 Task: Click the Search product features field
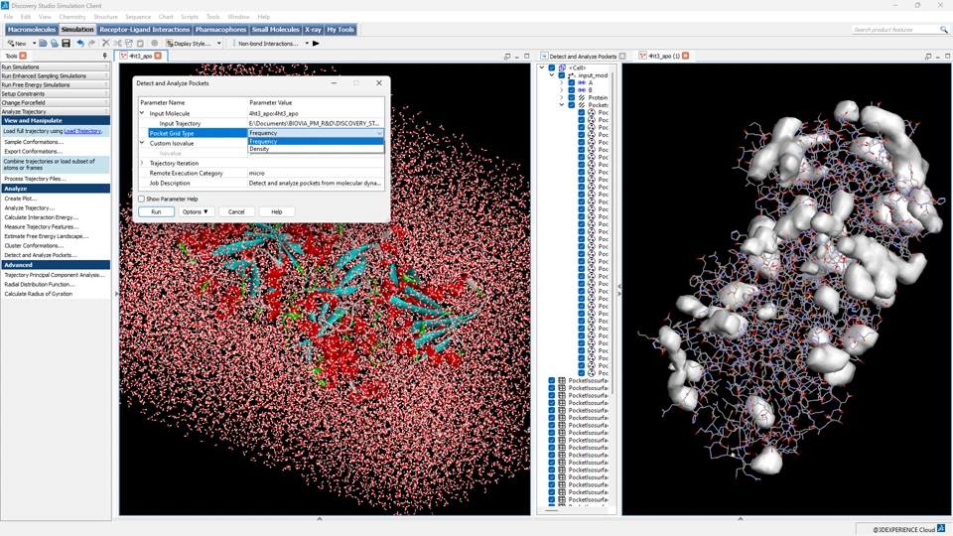pos(895,29)
